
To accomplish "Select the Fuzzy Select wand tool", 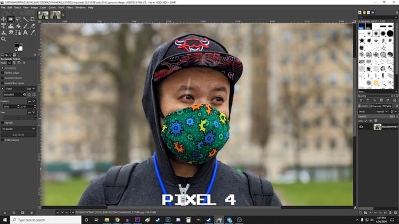I will click(x=26, y=19).
